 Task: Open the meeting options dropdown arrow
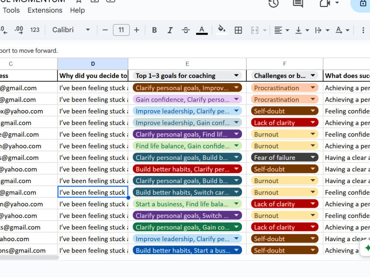[x=337, y=3]
